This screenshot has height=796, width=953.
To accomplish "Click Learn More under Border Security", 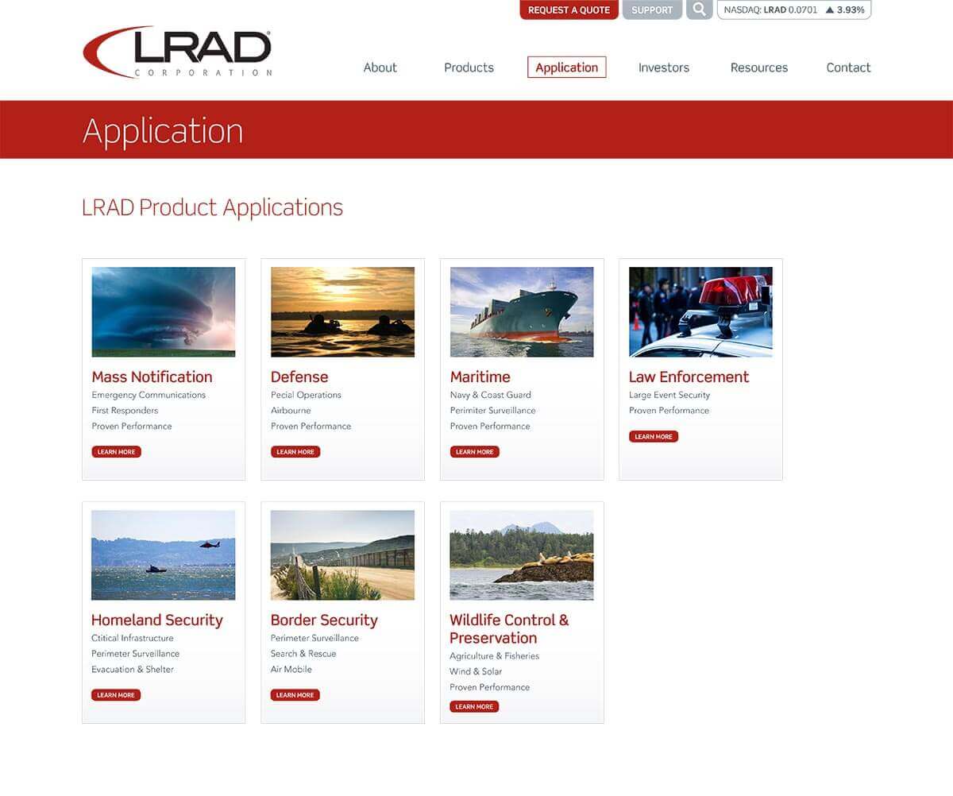I will coord(295,695).
